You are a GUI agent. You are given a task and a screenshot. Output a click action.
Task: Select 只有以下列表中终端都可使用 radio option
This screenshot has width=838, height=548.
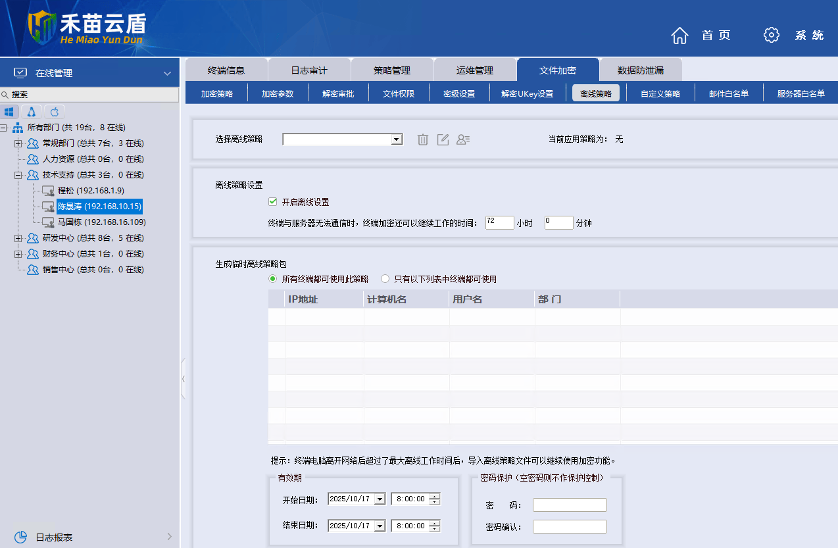coord(385,279)
